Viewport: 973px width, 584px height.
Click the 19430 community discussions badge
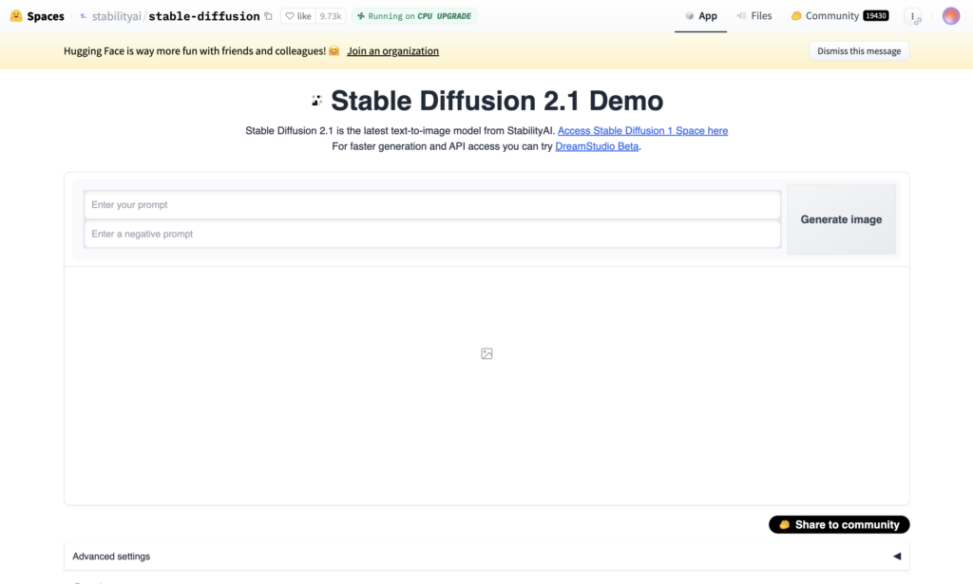coord(875,15)
